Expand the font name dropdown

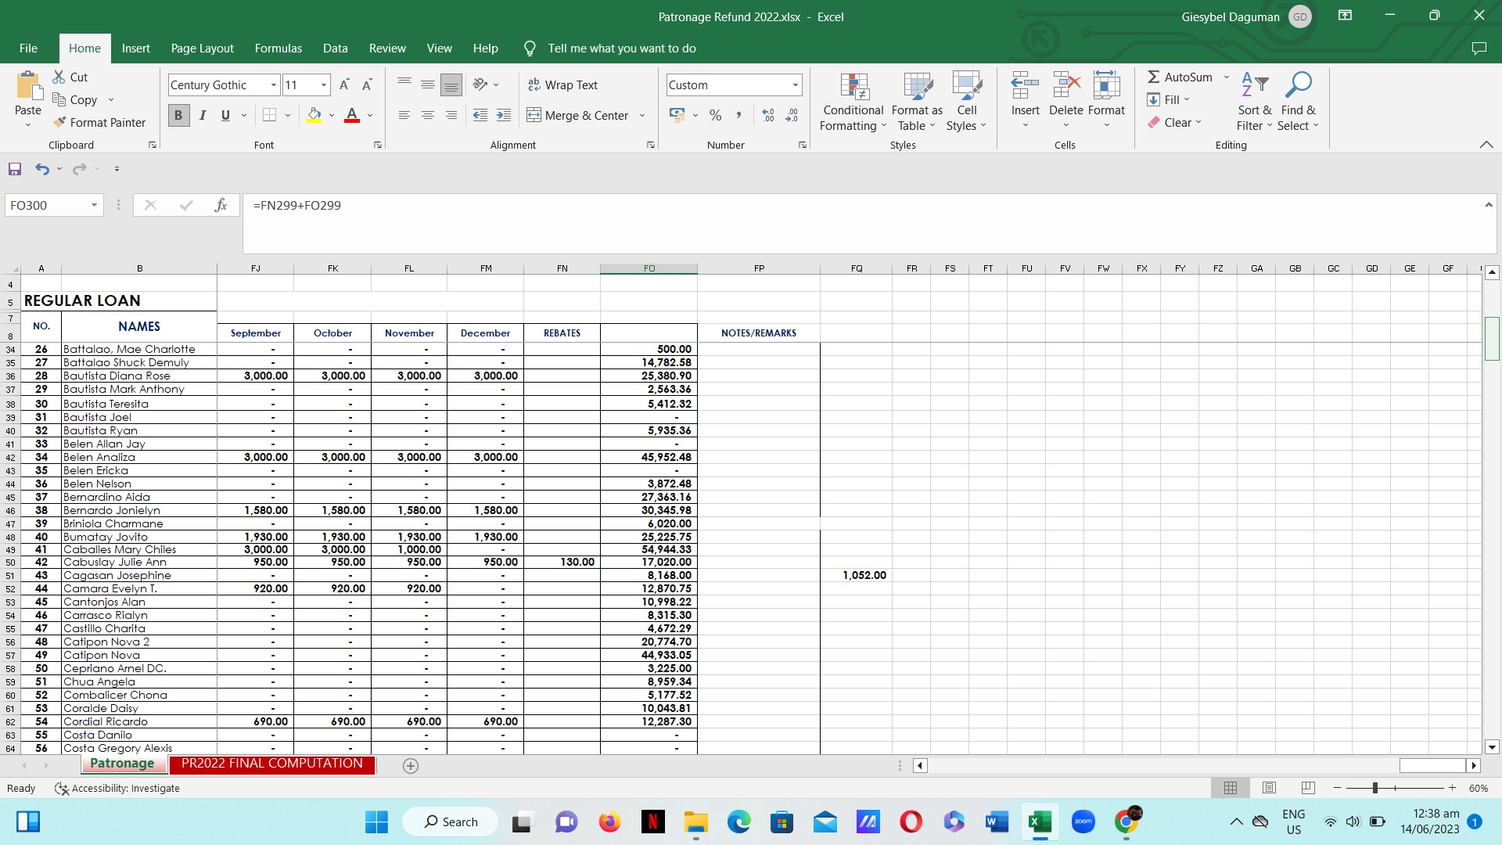(x=273, y=84)
